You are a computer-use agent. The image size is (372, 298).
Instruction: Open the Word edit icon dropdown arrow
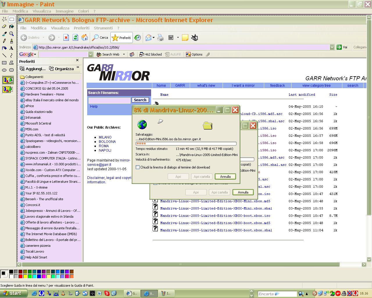pos(178,38)
